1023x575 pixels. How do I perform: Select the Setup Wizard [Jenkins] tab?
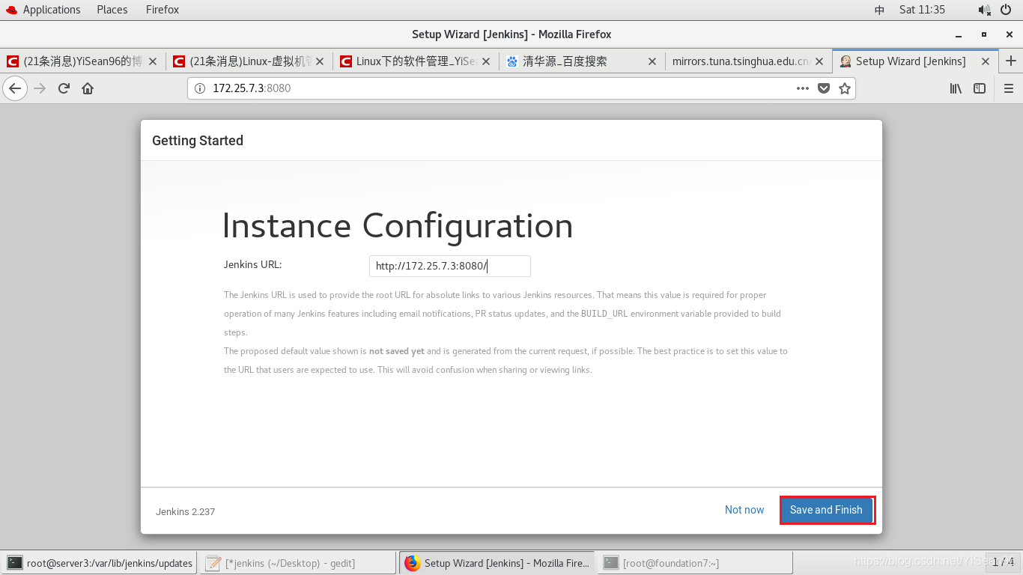click(915, 61)
